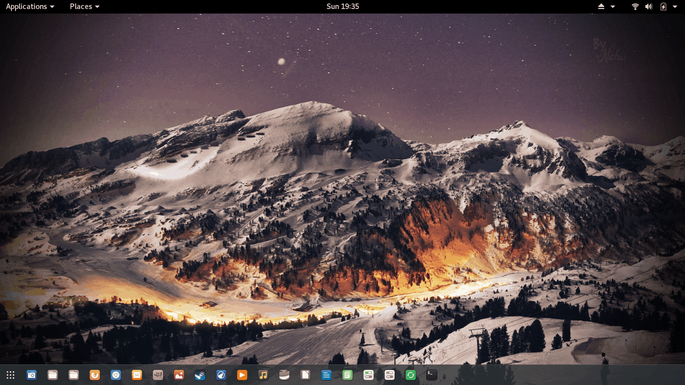Open the music note player app

click(x=263, y=374)
